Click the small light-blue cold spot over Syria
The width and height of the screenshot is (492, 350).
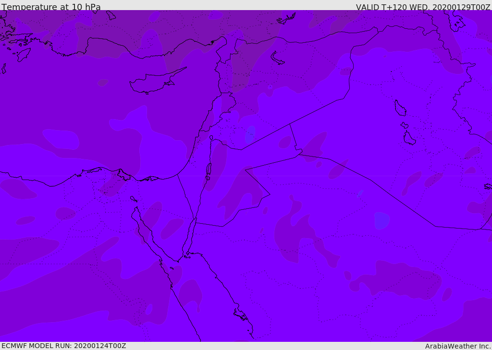pos(250,134)
